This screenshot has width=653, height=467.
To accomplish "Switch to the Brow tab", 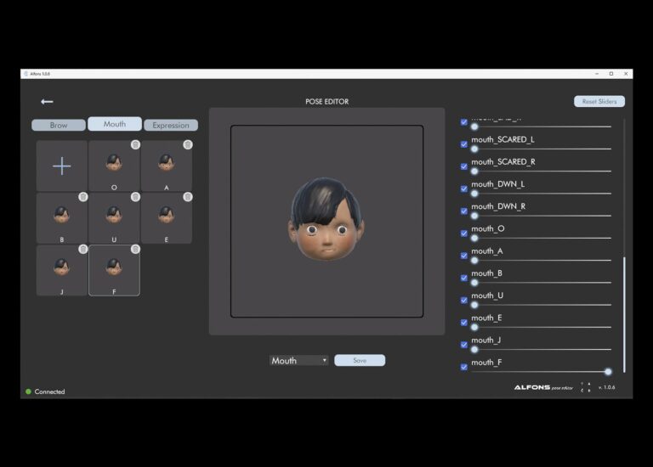I will [x=59, y=125].
